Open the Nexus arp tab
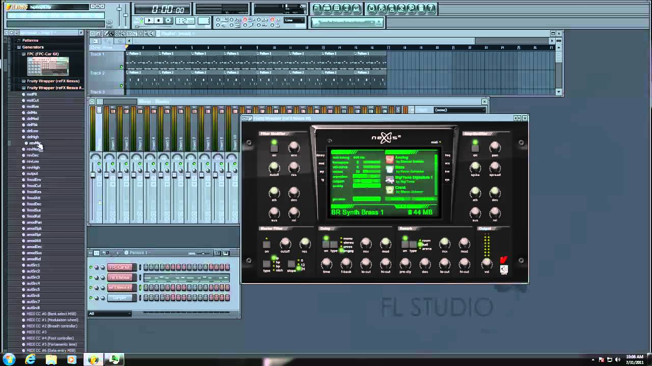652x366 pixels. pos(321,171)
